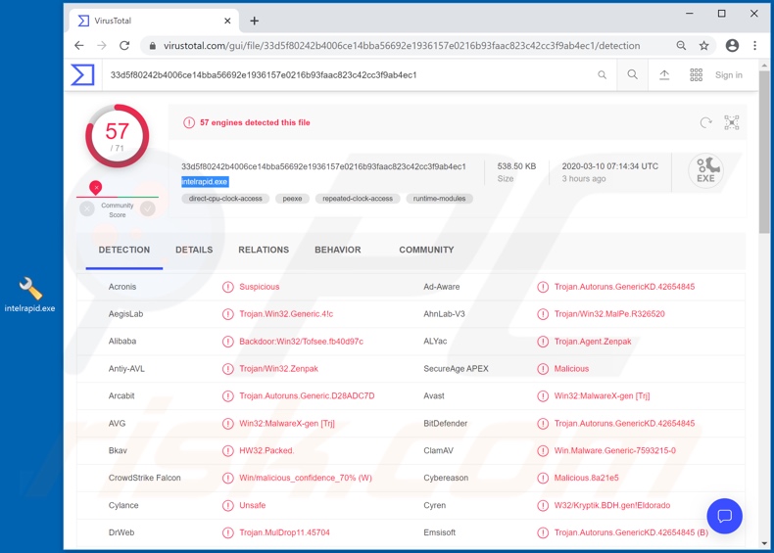Click the community score positive vote icon

click(x=147, y=209)
